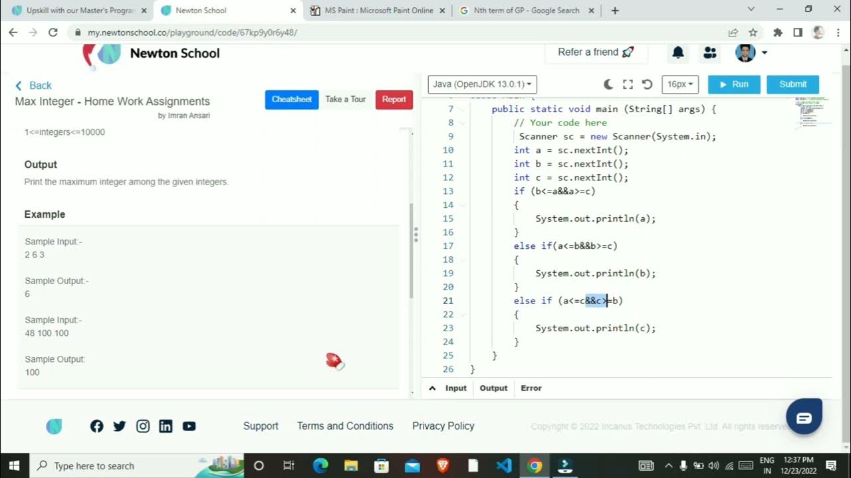Open File Explorer from taskbar
851x478 pixels.
(x=351, y=466)
